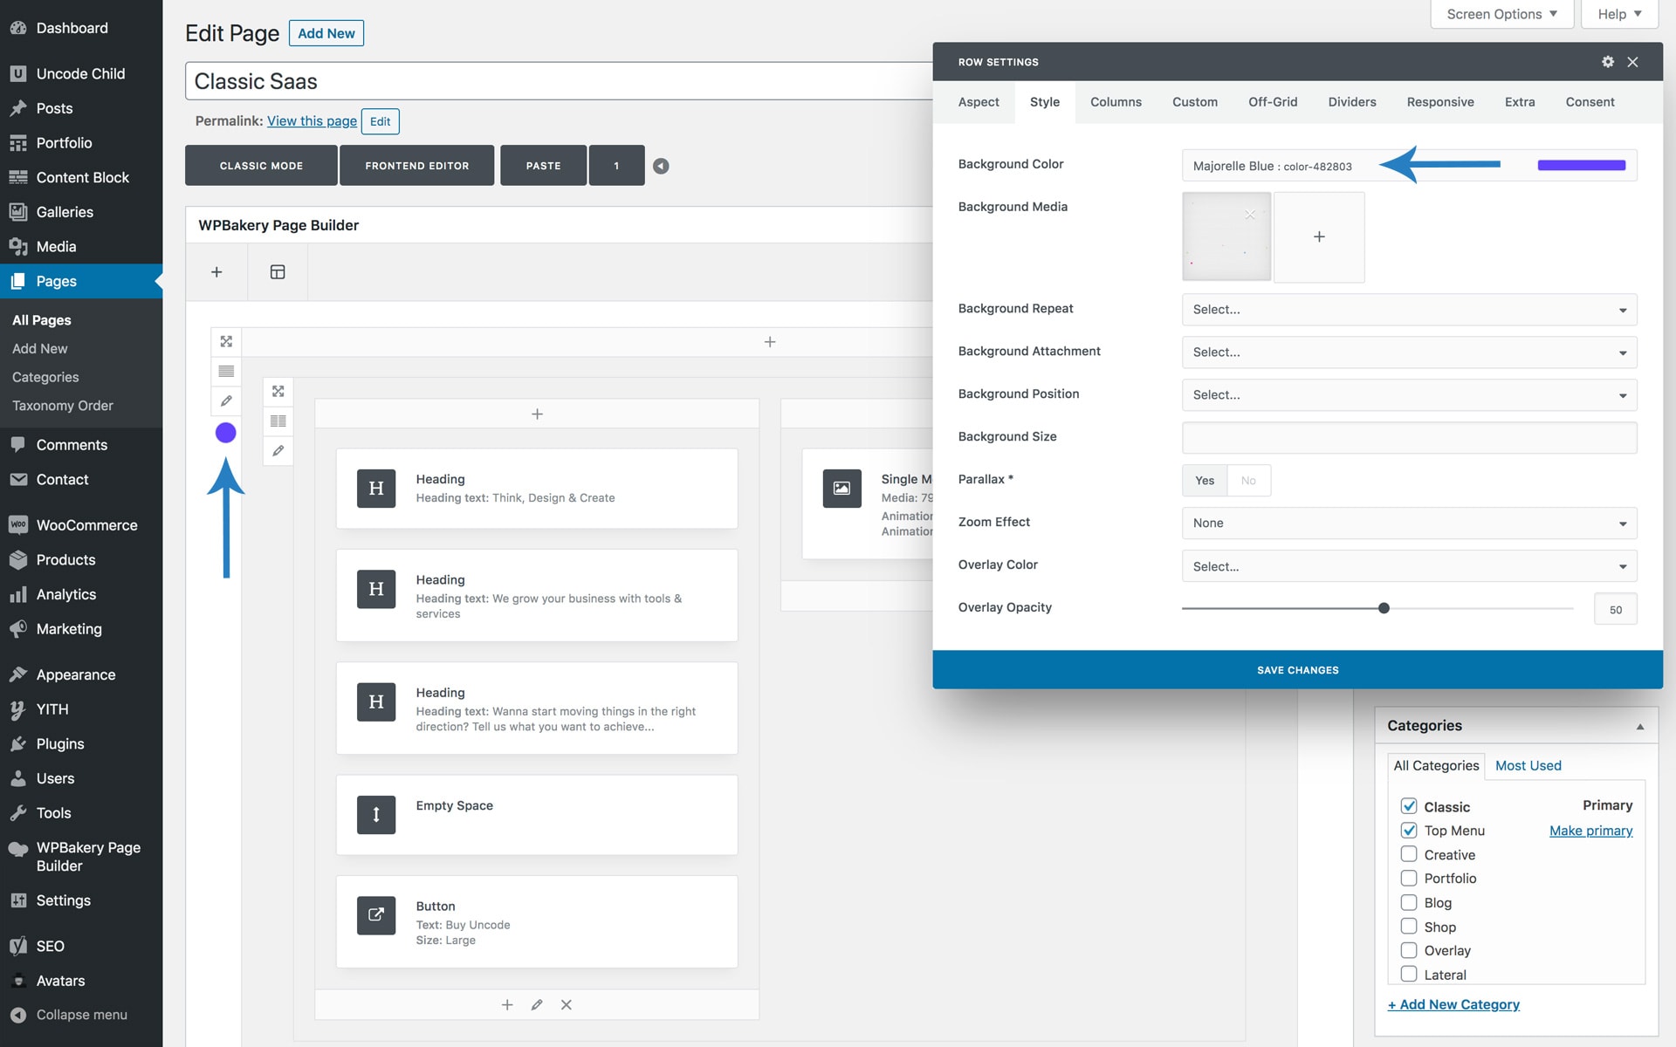
Task: Click the Row Settings gear icon
Action: pos(1607,62)
